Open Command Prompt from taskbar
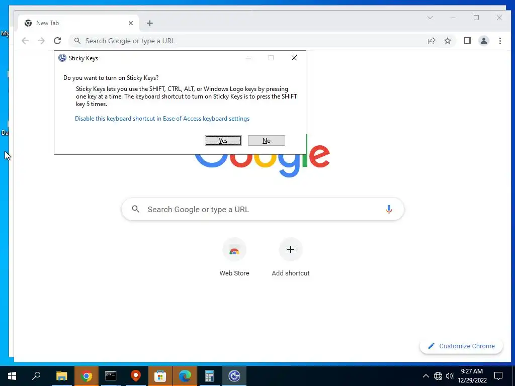 (x=111, y=376)
